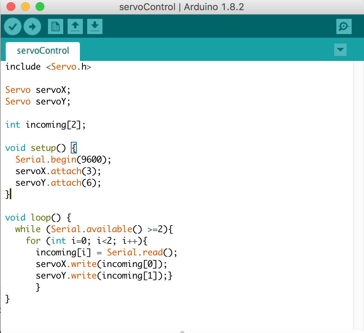Image resolution: width=364 pixels, height=333 pixels.
Task: Click the 'for (int i=0; i<2; i++){' line
Action: pos(86,241)
